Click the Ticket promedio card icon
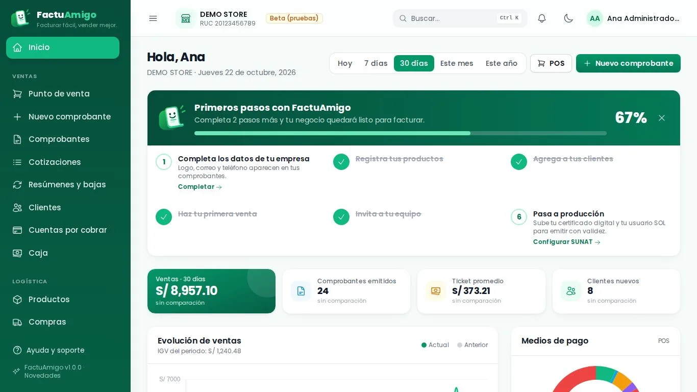Screen dimensions: 697x392 point(436,291)
